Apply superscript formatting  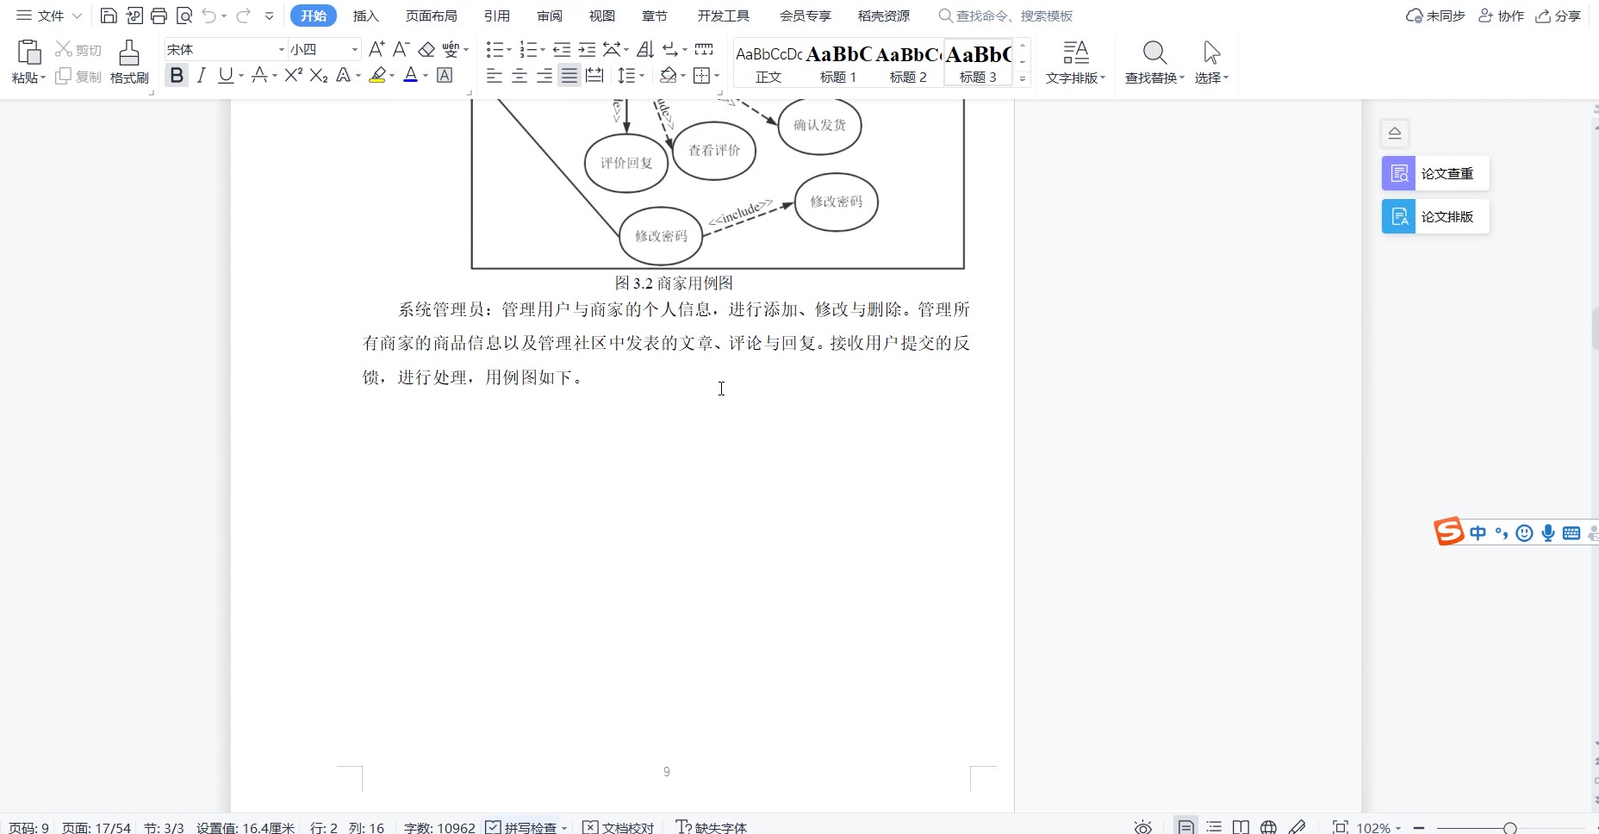(293, 76)
